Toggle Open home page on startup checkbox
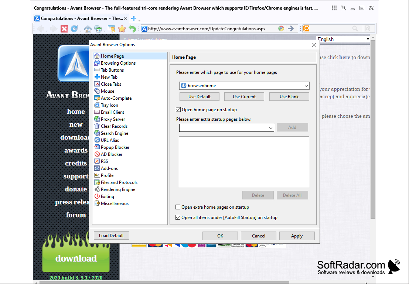Image resolution: width=409 pixels, height=284 pixels. point(178,110)
